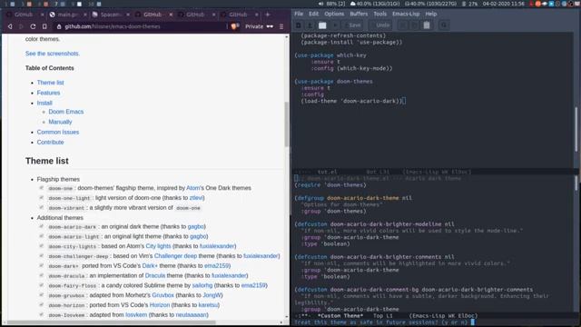Screen dimensions: 581x327
Task: Click the Private window indicator
Action: coord(259,26)
